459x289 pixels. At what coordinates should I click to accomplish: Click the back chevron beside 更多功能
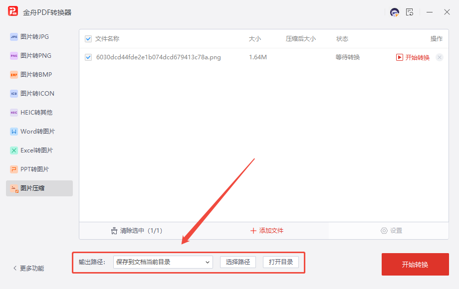click(15, 268)
